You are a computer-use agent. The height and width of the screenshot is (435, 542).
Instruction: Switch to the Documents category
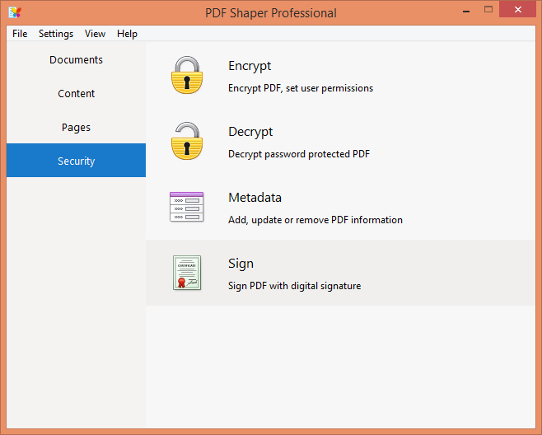(x=76, y=60)
